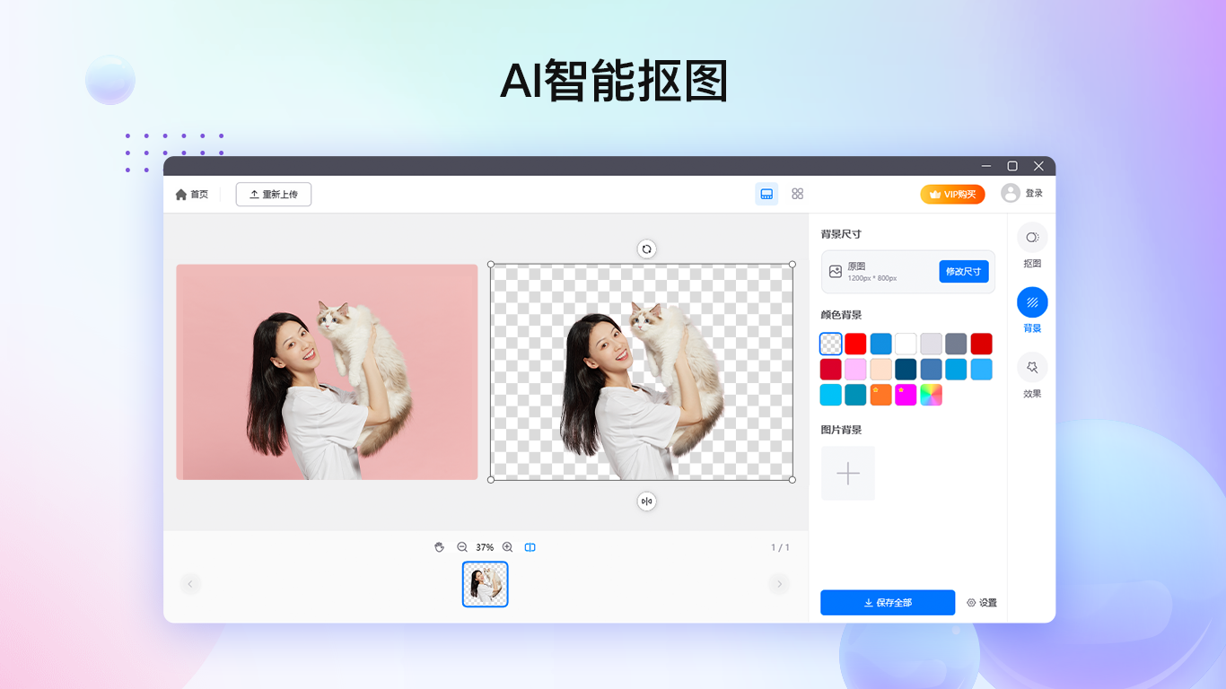Click the 登录 user avatar
The width and height of the screenshot is (1226, 689).
click(1011, 193)
